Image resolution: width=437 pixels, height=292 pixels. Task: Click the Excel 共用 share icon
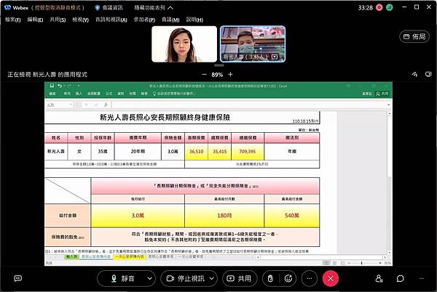click(382, 94)
